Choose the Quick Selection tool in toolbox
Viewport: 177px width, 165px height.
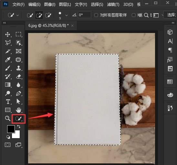point(18,119)
